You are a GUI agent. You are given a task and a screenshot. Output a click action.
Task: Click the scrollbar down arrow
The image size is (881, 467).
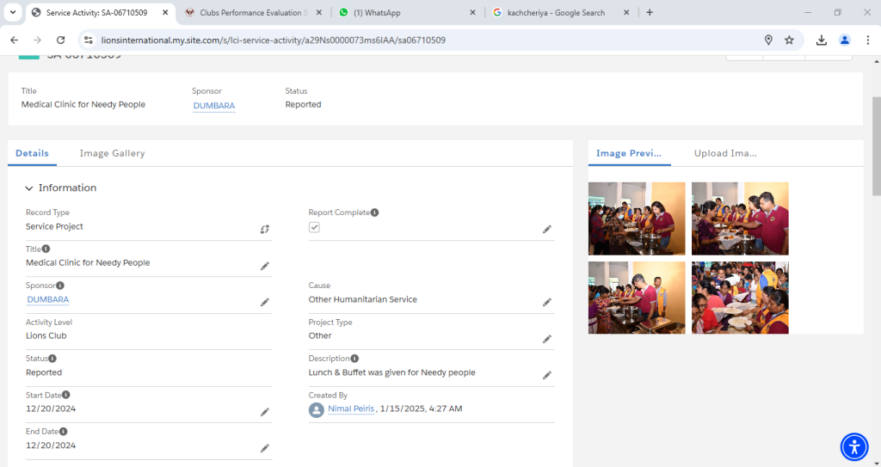tap(876, 463)
